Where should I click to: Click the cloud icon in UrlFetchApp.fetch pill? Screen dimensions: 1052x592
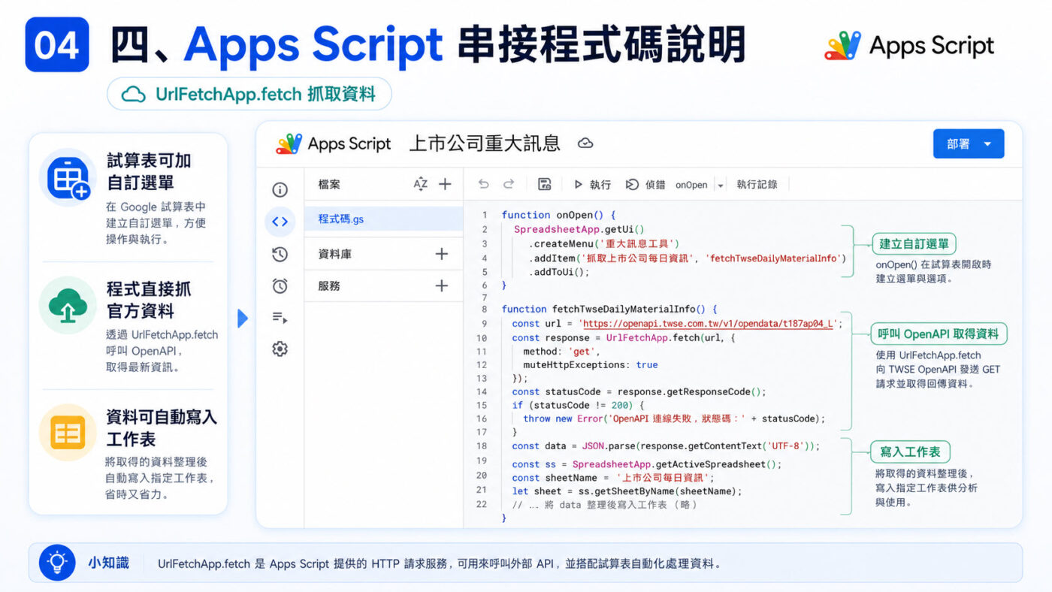pos(134,94)
